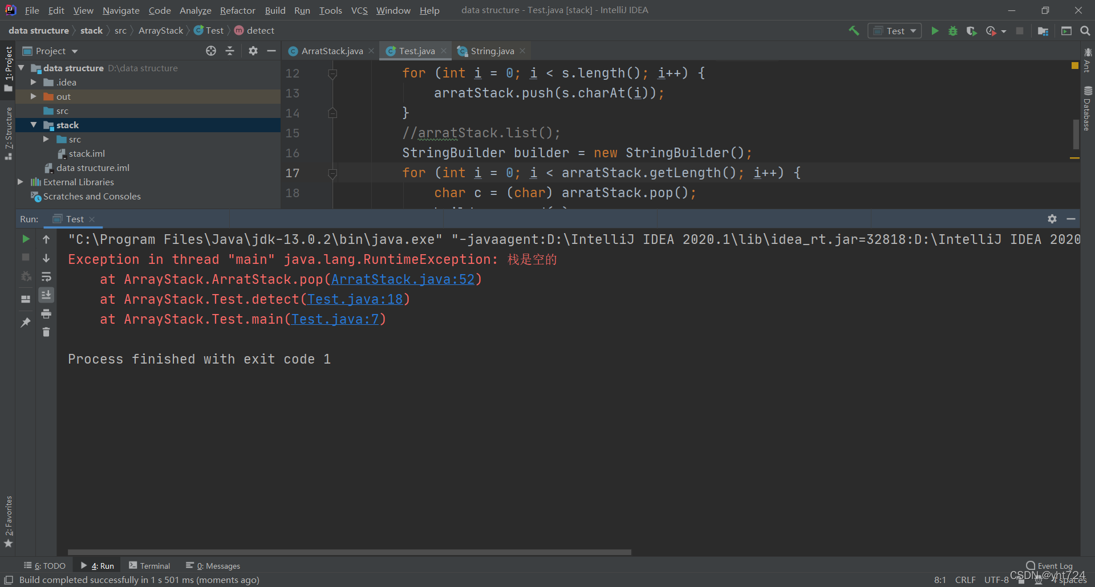This screenshot has height=587, width=1095.
Task: Open the Ant side panel
Action: [x=1088, y=60]
